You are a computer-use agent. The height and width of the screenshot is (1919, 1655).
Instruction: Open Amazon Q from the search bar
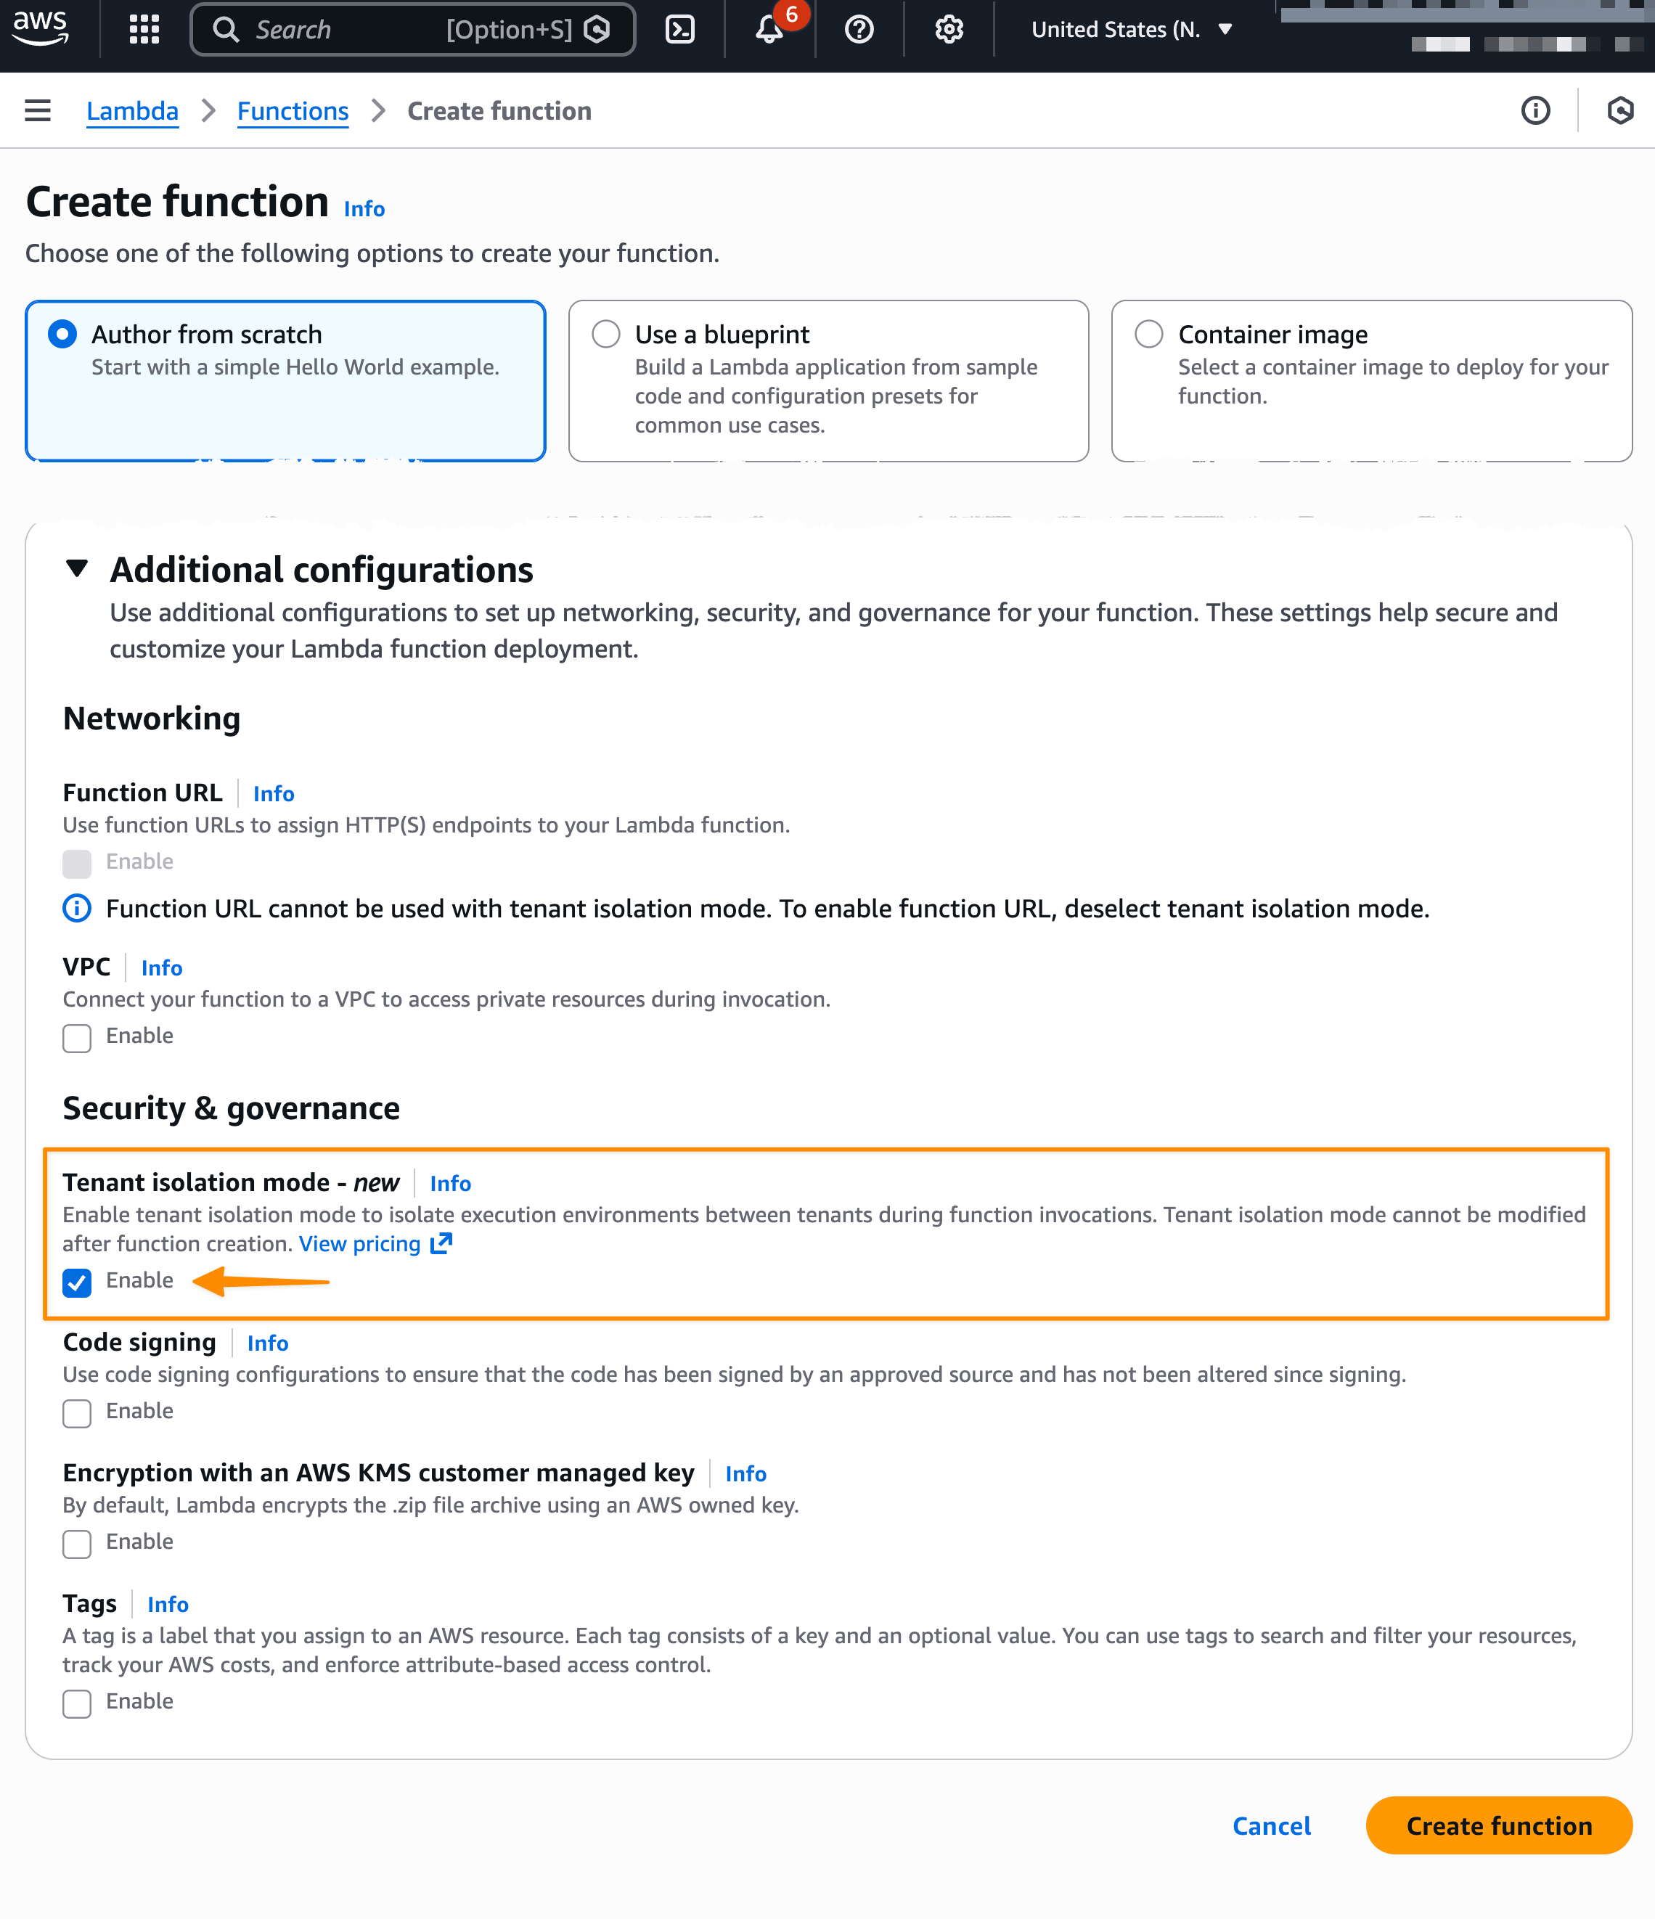(x=598, y=29)
